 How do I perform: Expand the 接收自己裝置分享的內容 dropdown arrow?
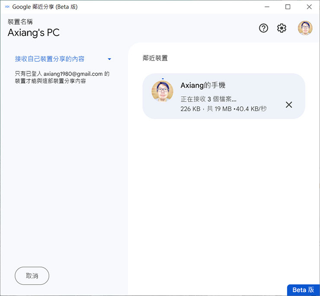(109, 59)
